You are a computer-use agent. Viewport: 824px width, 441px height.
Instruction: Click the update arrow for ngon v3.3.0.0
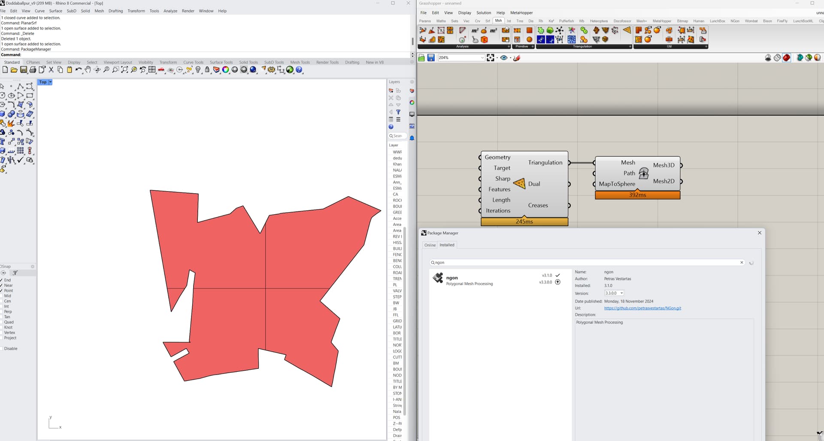557,282
